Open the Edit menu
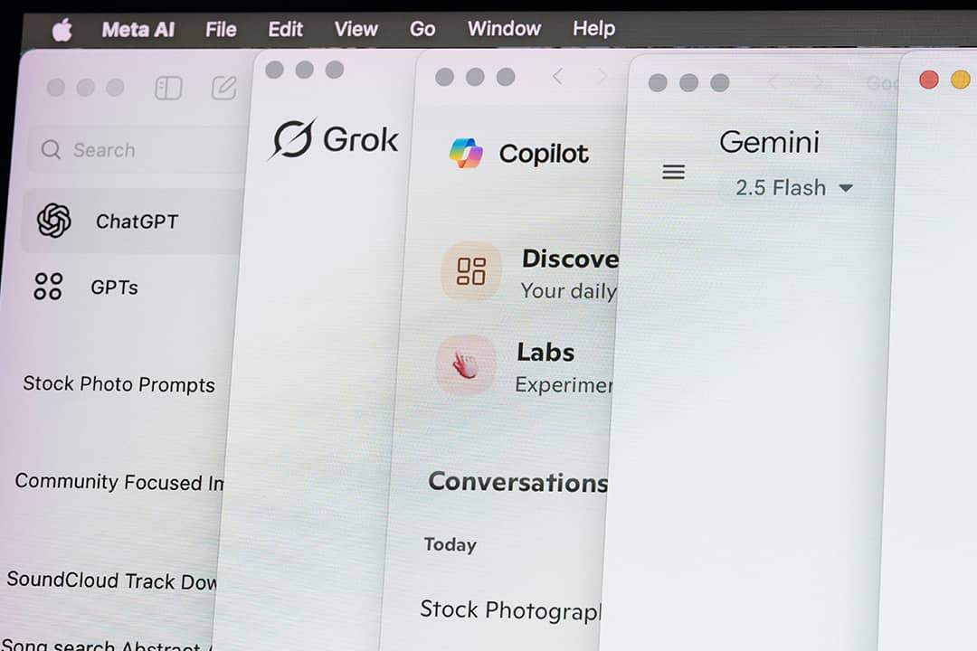The height and width of the screenshot is (651, 977). [x=285, y=29]
